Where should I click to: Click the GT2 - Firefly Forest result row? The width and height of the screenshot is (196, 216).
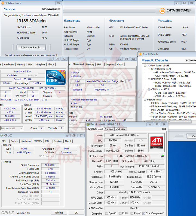pyautogui.click(x=171, y=76)
